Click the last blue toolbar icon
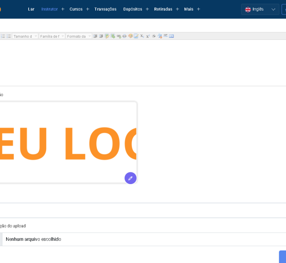The height and width of the screenshot is (263, 286). [x=171, y=36]
